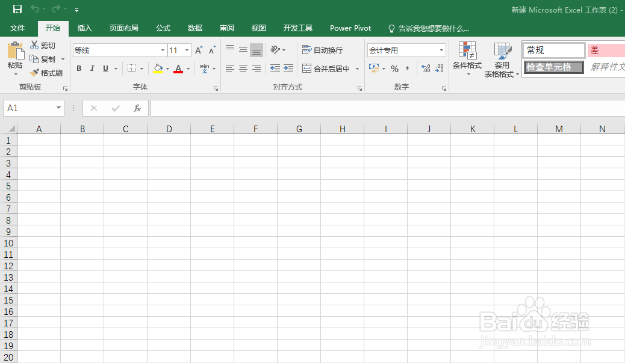The image size is (625, 363).
Task: Open the quick access toolbar customize arrow
Action: pyautogui.click(x=76, y=10)
